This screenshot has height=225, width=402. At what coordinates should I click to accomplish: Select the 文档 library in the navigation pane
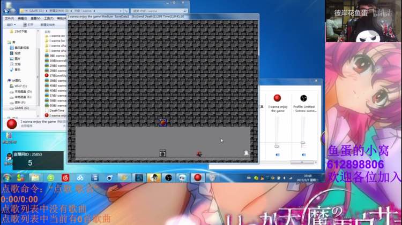click(15, 64)
